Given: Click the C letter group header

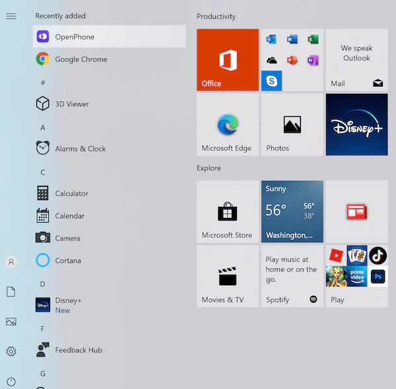Looking at the screenshot, I should tap(43, 172).
